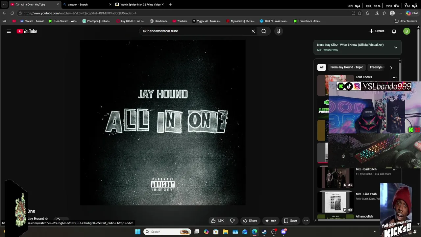Go back in the browser
Viewport: 421px width, 237px height.
(4, 13)
